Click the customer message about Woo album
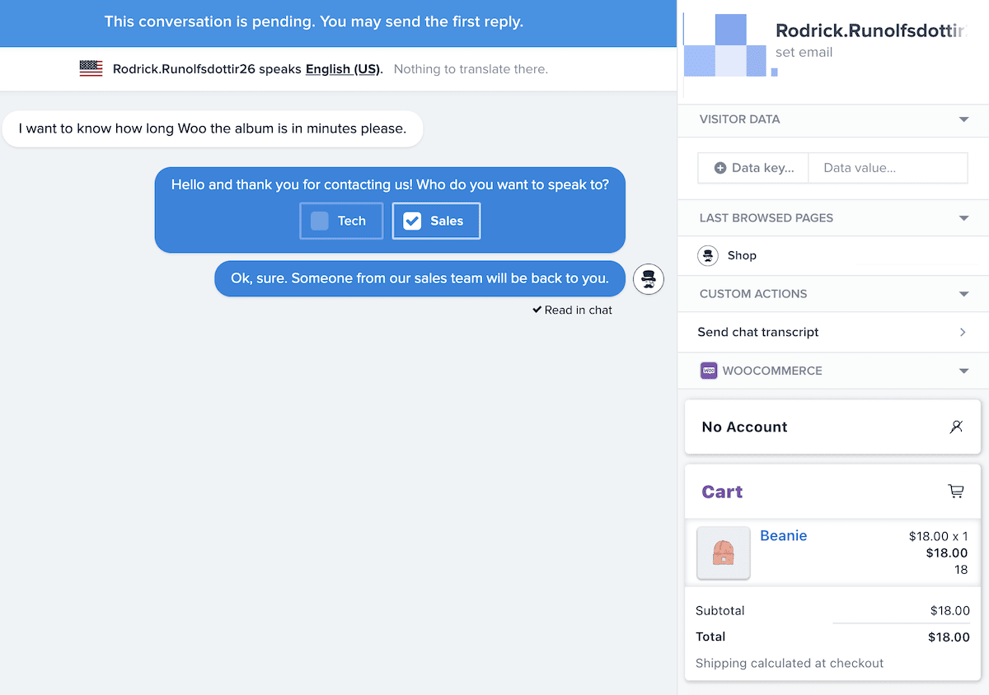This screenshot has width=989, height=695. pyautogui.click(x=213, y=128)
